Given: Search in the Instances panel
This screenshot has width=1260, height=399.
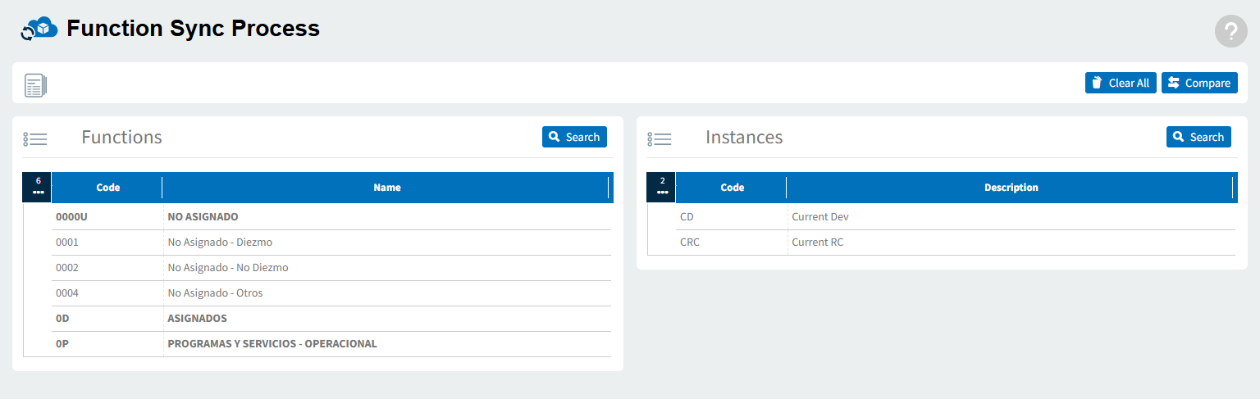Looking at the screenshot, I should [1198, 137].
